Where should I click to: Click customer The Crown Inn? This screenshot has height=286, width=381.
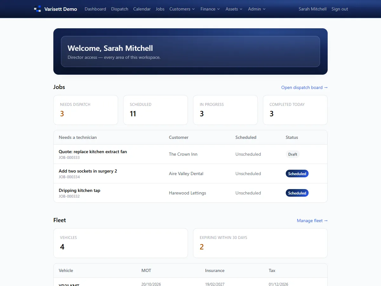click(x=183, y=154)
